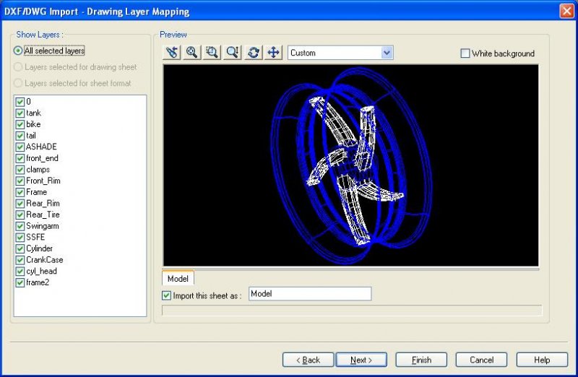Toggle the tail layer checkbox
The image size is (578, 377).
click(x=20, y=136)
